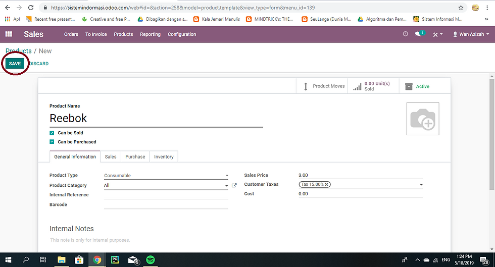Edit the Product Name field Reebok
Viewport: 495px width, 267px height.
click(x=156, y=118)
